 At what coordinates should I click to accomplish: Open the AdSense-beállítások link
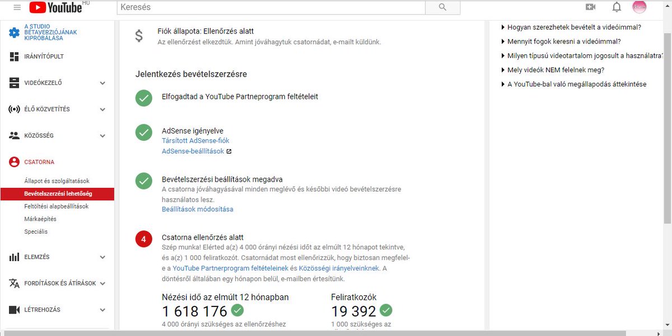tap(193, 152)
